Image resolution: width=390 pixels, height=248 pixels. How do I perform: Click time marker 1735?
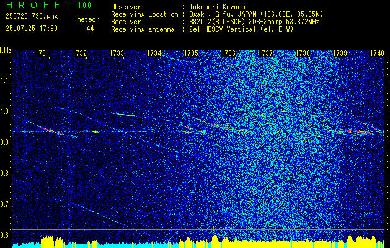tap(191, 53)
